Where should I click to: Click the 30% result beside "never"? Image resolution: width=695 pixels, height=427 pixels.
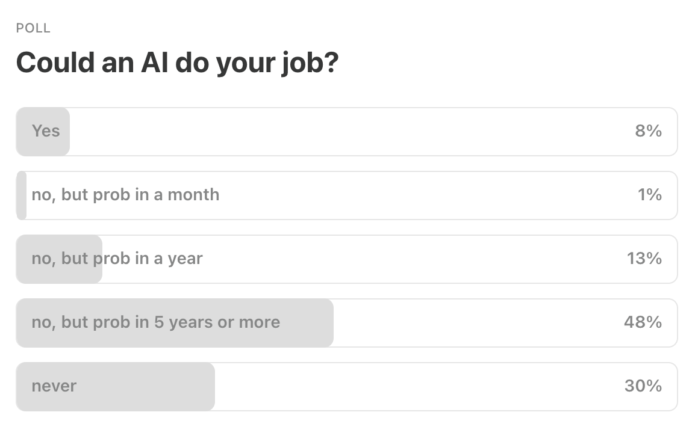point(642,386)
